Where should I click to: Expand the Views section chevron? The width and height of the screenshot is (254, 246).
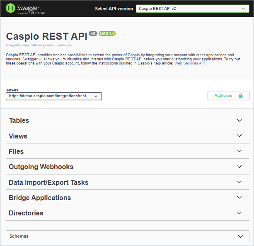pos(239,136)
